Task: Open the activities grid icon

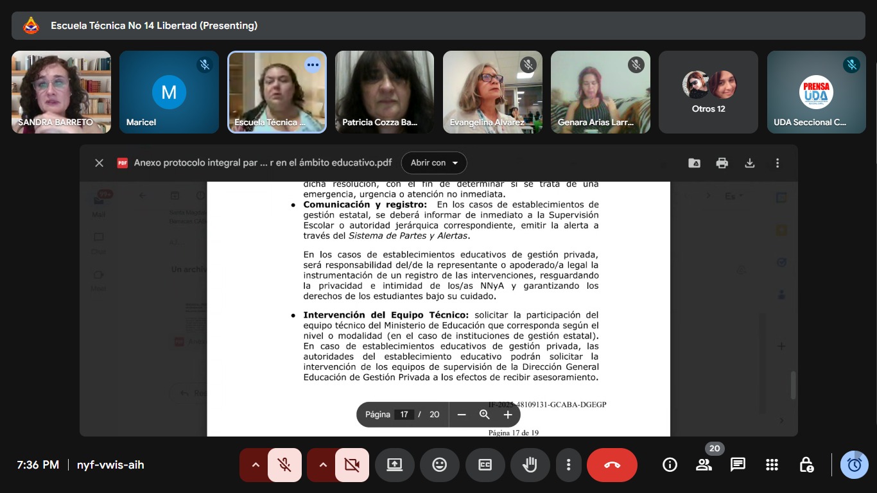Action: point(772,465)
